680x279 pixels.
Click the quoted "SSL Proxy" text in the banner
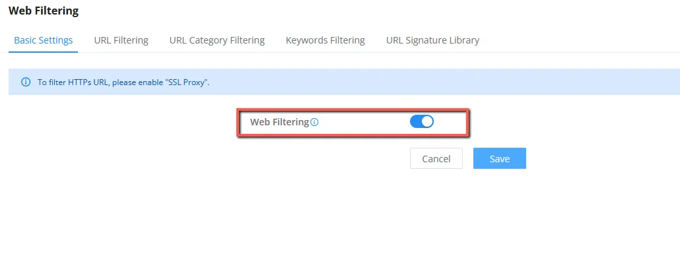coord(185,82)
